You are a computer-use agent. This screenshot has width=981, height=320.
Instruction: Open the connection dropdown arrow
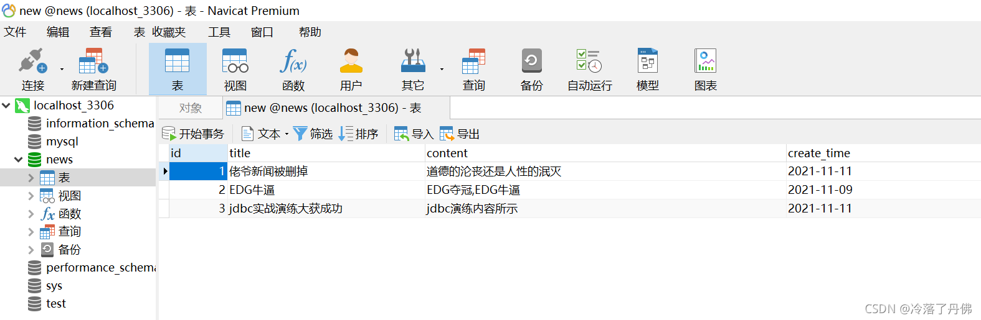(62, 70)
